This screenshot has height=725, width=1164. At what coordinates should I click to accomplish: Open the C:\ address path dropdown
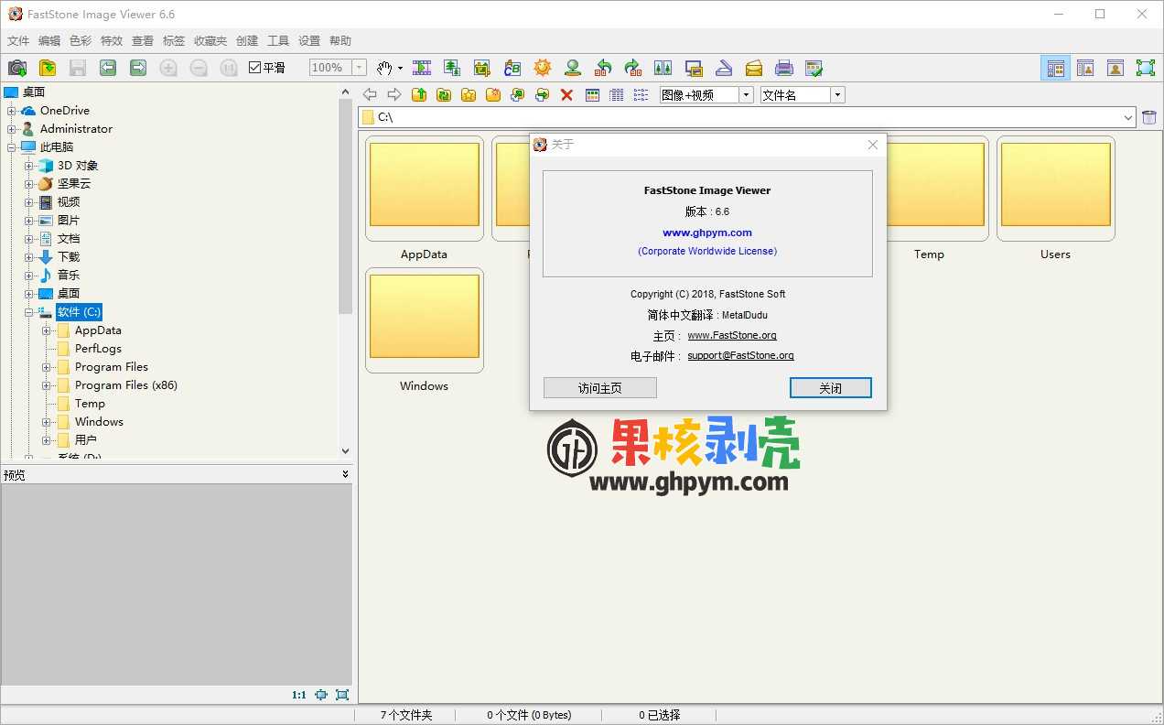click(1128, 117)
